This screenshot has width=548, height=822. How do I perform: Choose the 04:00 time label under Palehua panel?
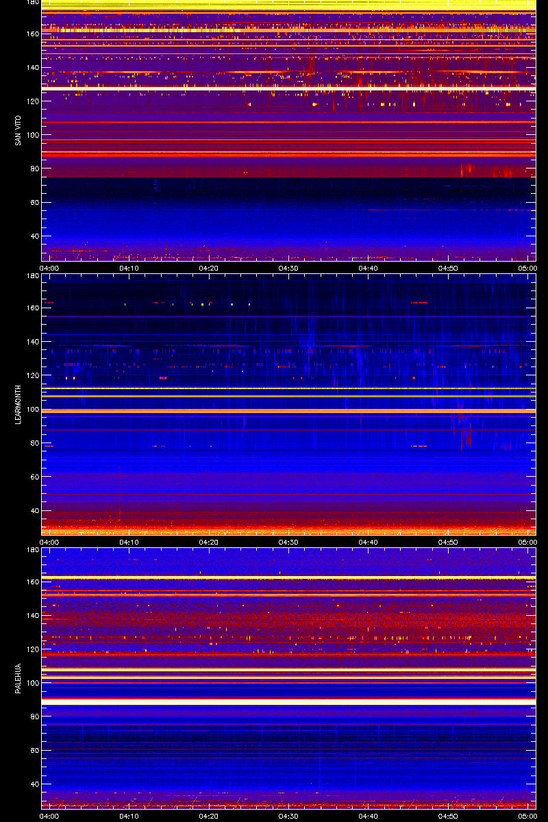[x=49, y=816]
